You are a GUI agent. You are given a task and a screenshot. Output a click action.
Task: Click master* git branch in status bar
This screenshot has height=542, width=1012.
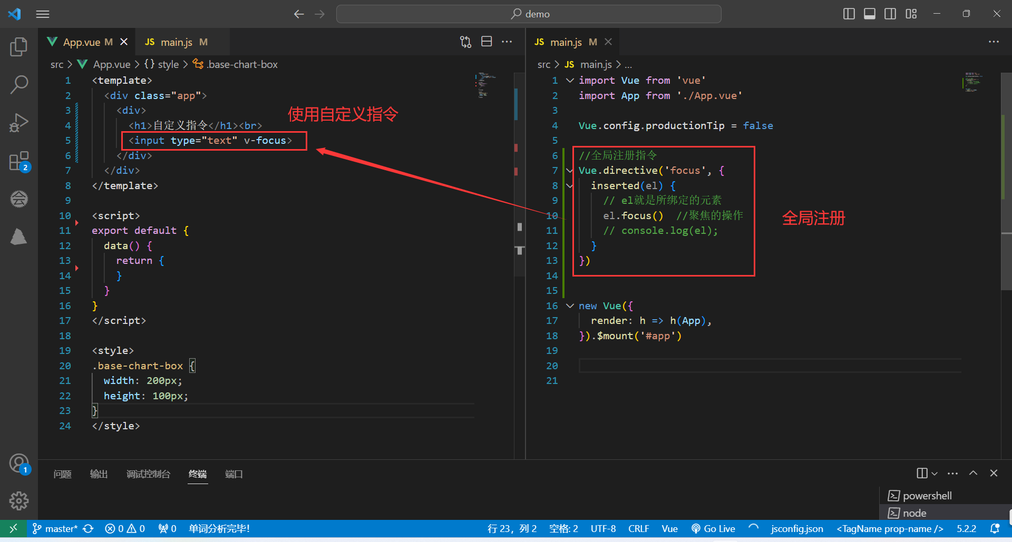[55, 528]
